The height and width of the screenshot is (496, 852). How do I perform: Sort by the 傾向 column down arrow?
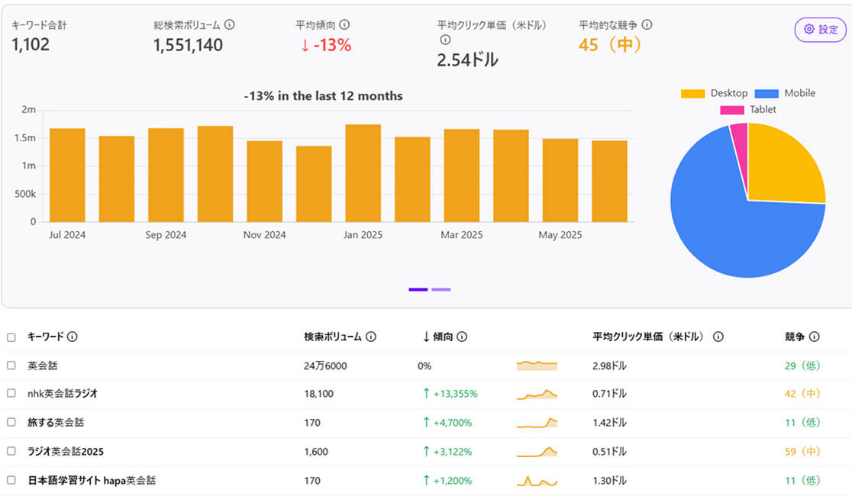[426, 337]
